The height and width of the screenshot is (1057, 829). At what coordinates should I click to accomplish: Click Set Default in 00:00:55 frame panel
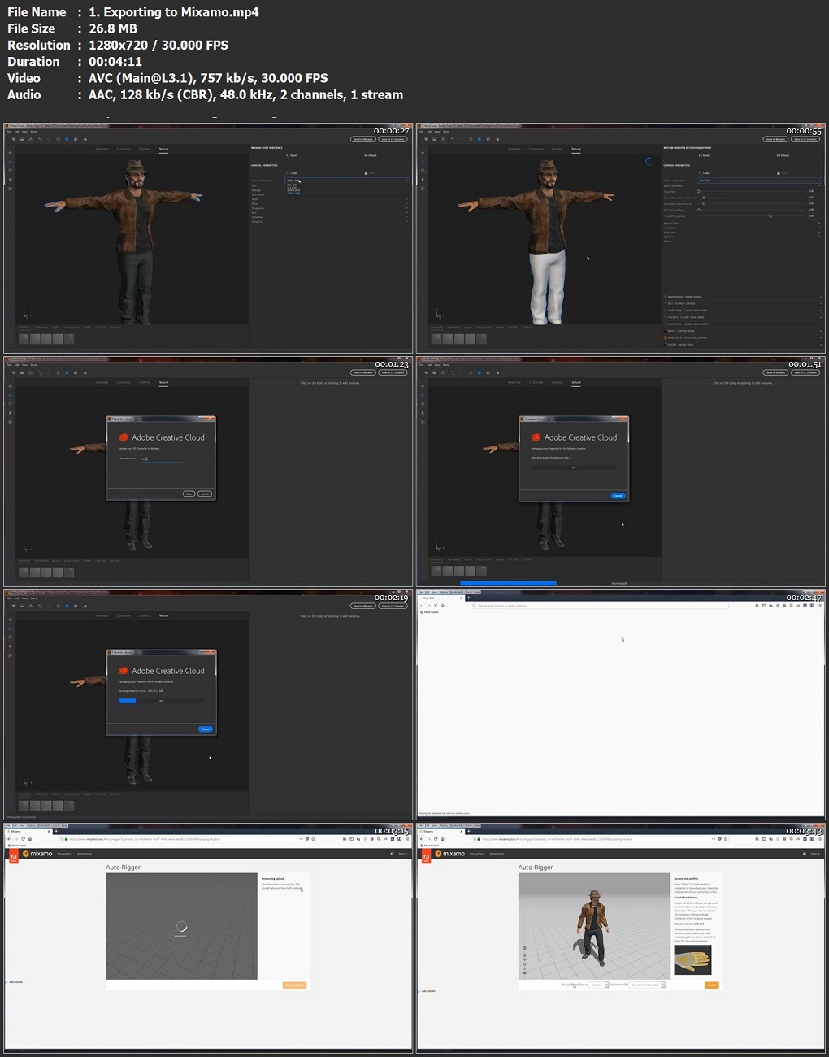pos(783,155)
